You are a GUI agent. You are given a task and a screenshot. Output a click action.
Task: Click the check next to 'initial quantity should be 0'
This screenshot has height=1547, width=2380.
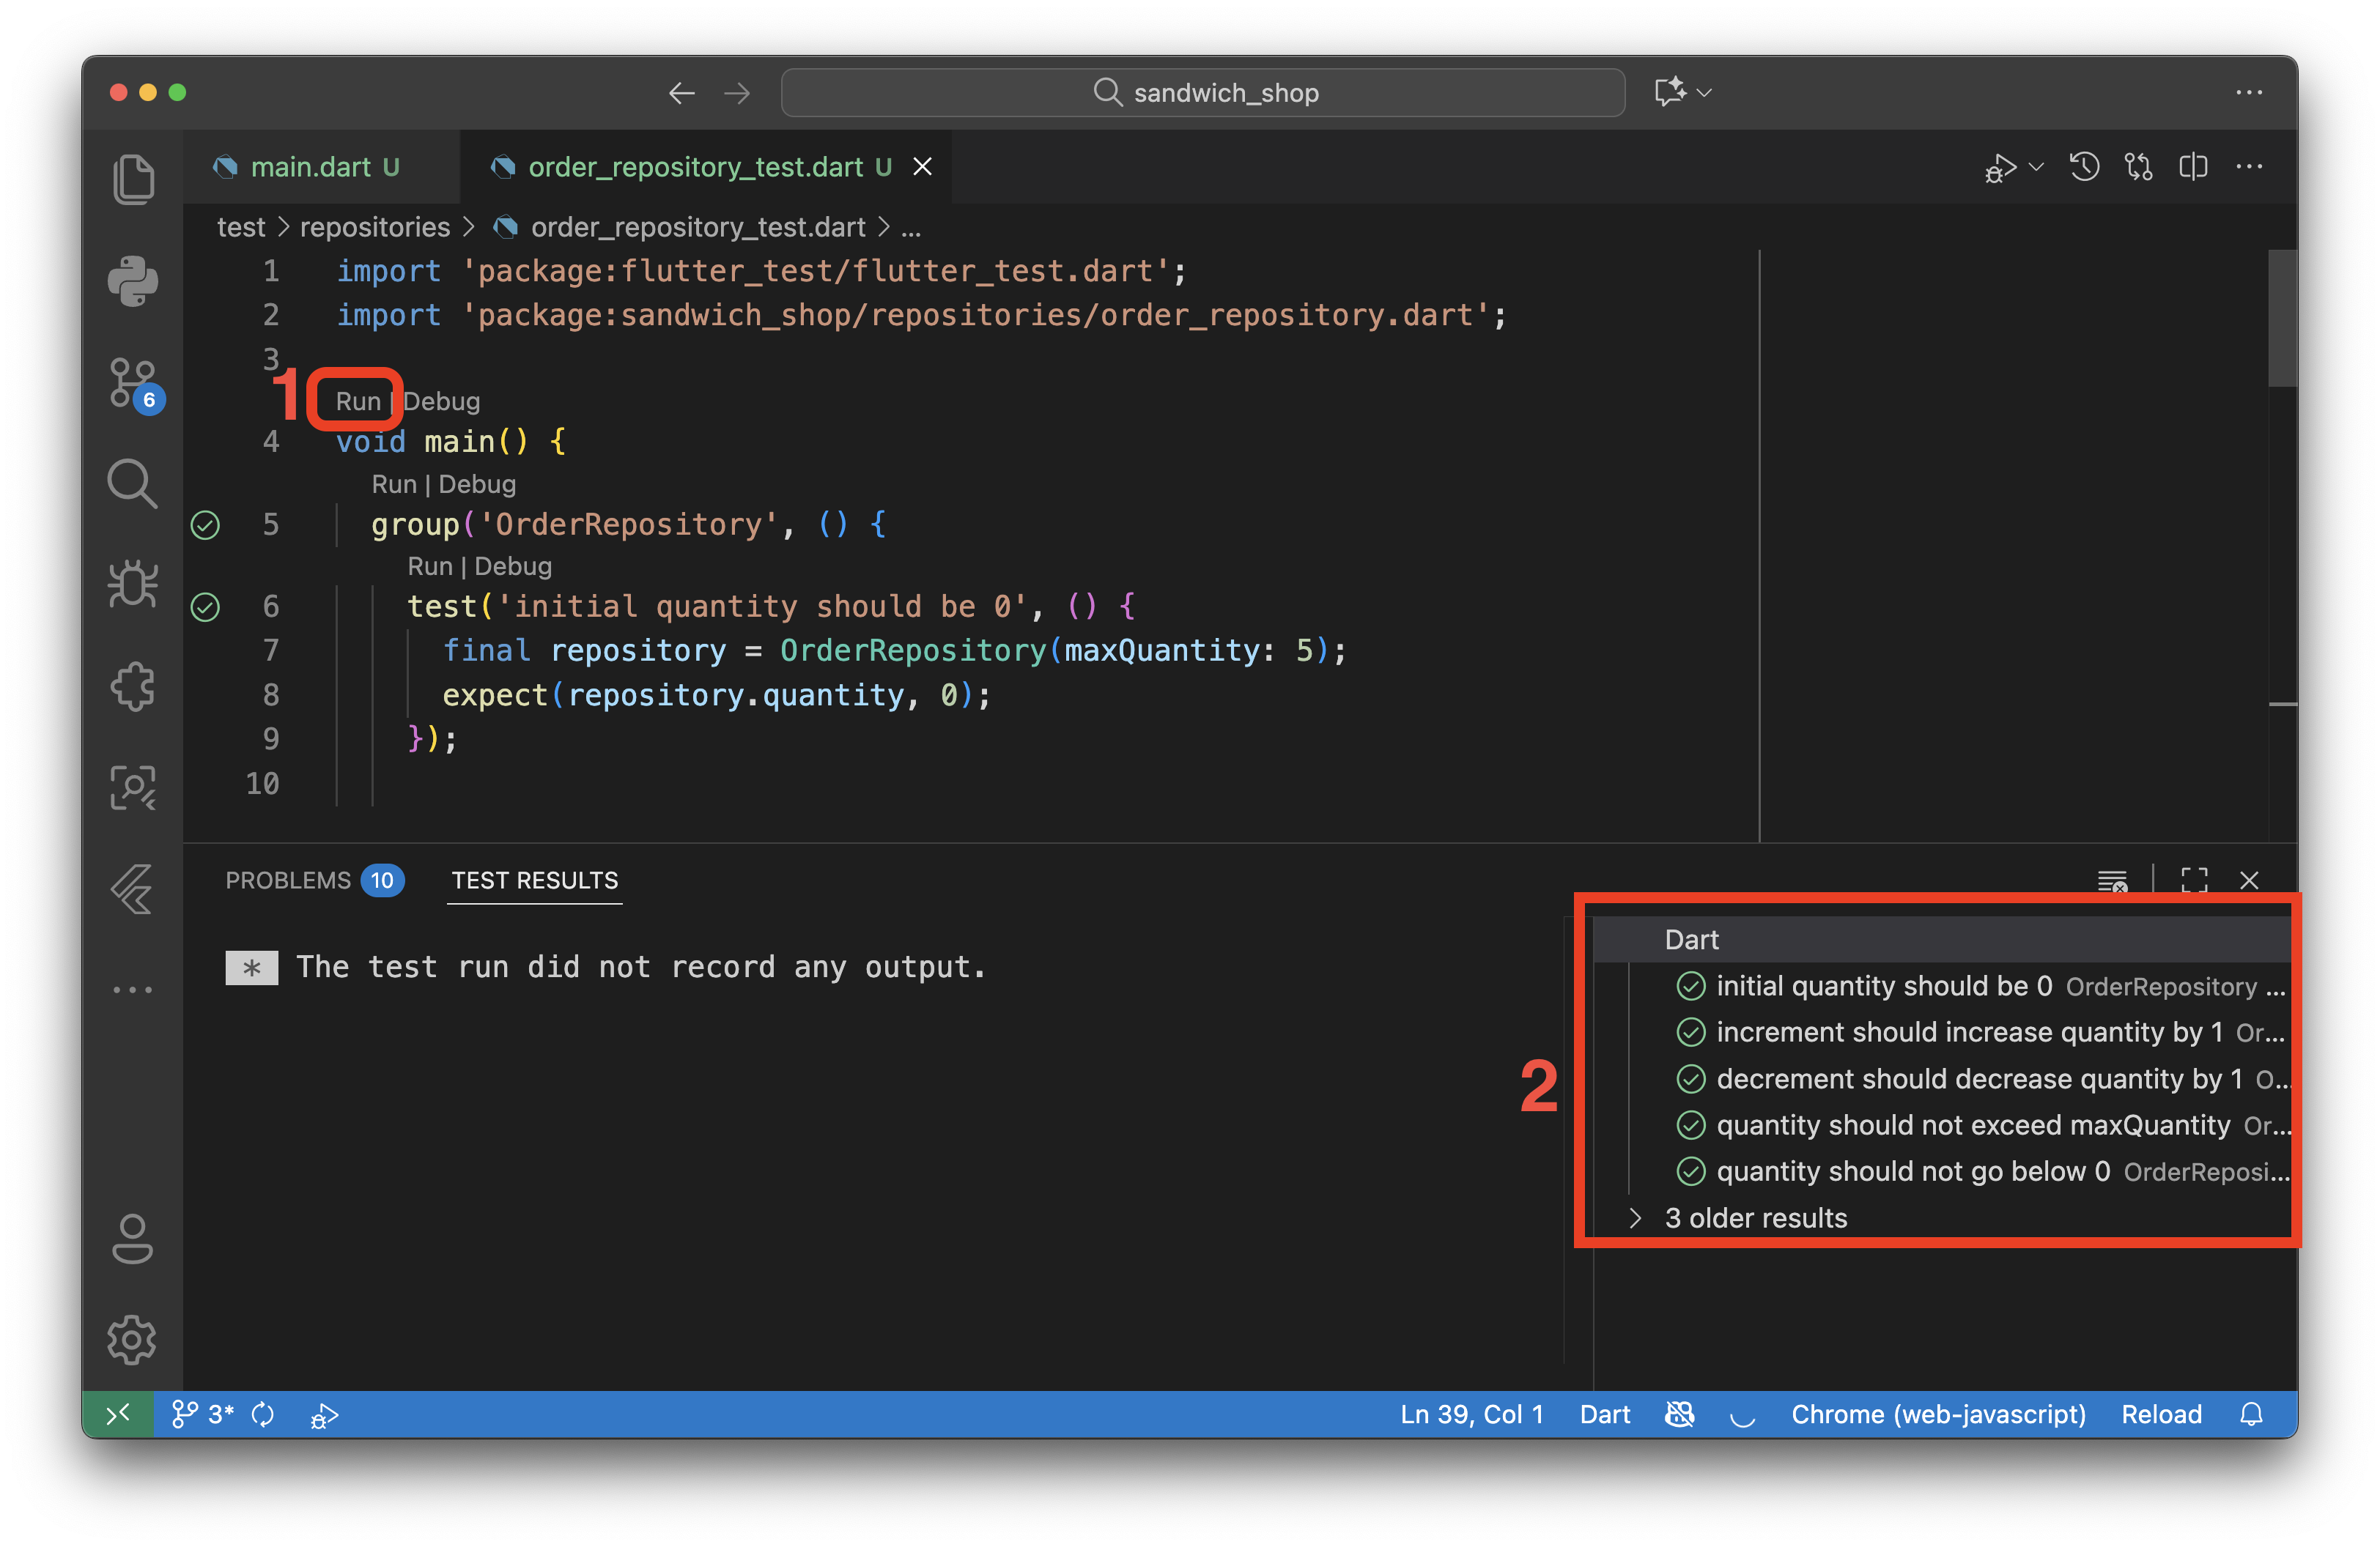point(1691,985)
